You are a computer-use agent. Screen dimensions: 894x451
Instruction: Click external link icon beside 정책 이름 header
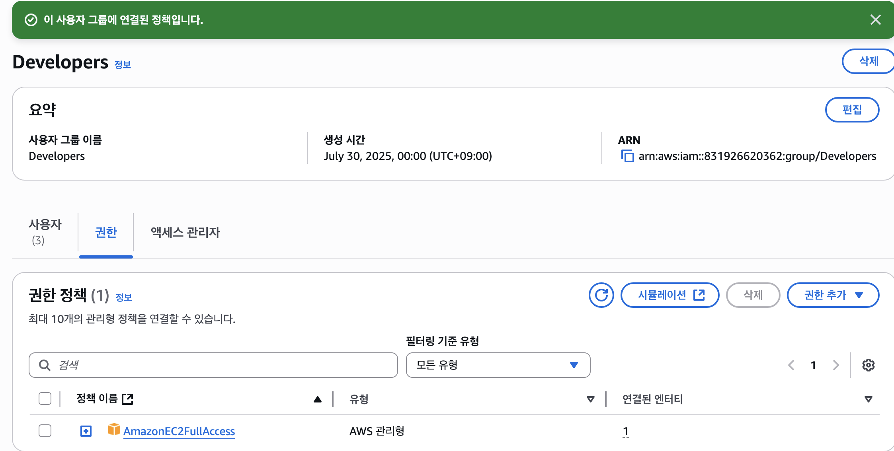coord(127,399)
